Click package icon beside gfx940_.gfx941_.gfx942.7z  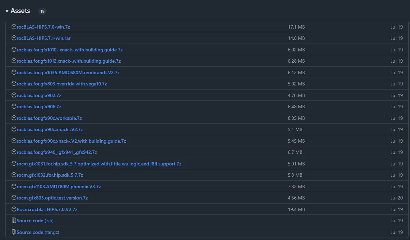[x=14, y=152]
